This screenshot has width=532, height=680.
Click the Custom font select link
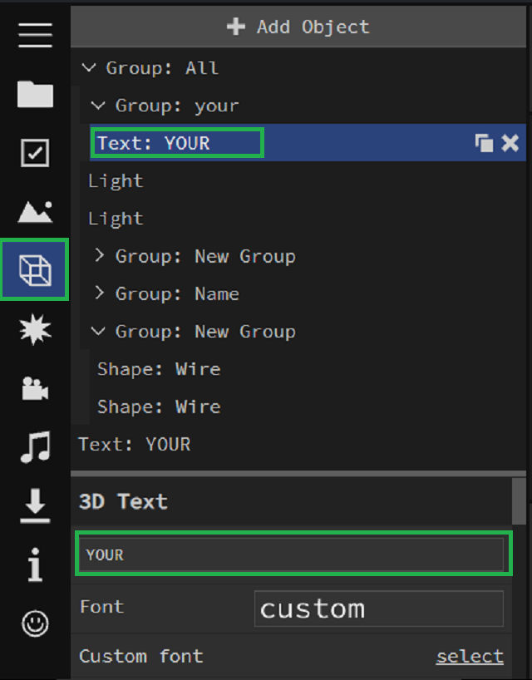470,656
